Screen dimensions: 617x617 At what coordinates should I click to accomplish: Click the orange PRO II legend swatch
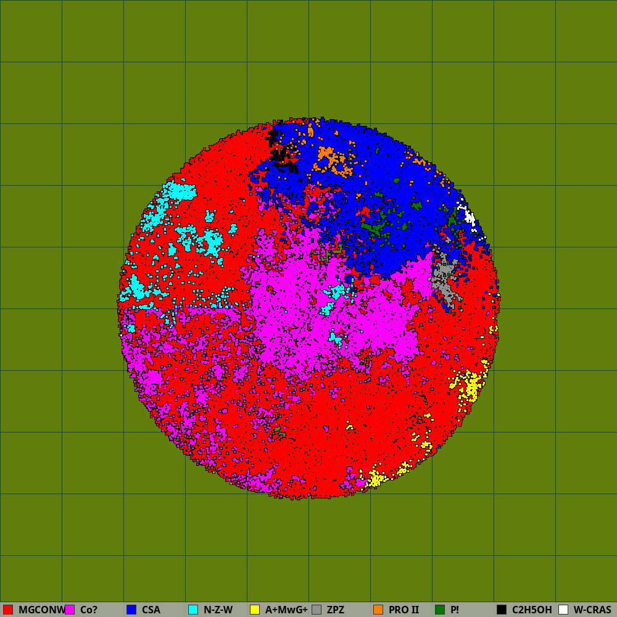[378, 610]
